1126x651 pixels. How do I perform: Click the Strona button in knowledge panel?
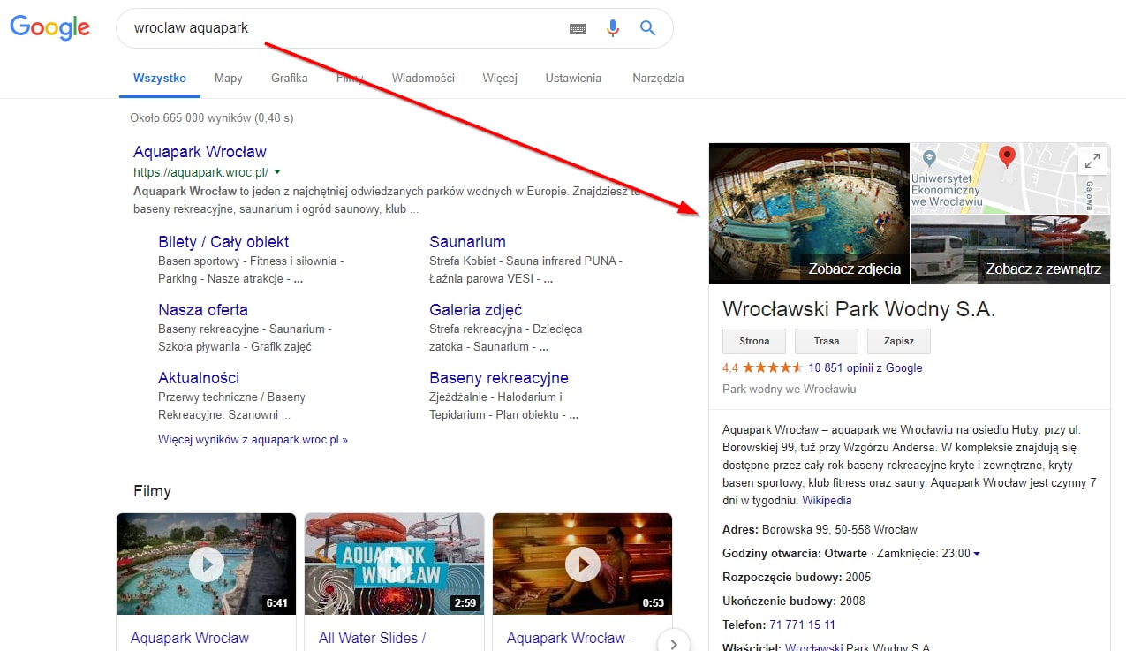754,341
